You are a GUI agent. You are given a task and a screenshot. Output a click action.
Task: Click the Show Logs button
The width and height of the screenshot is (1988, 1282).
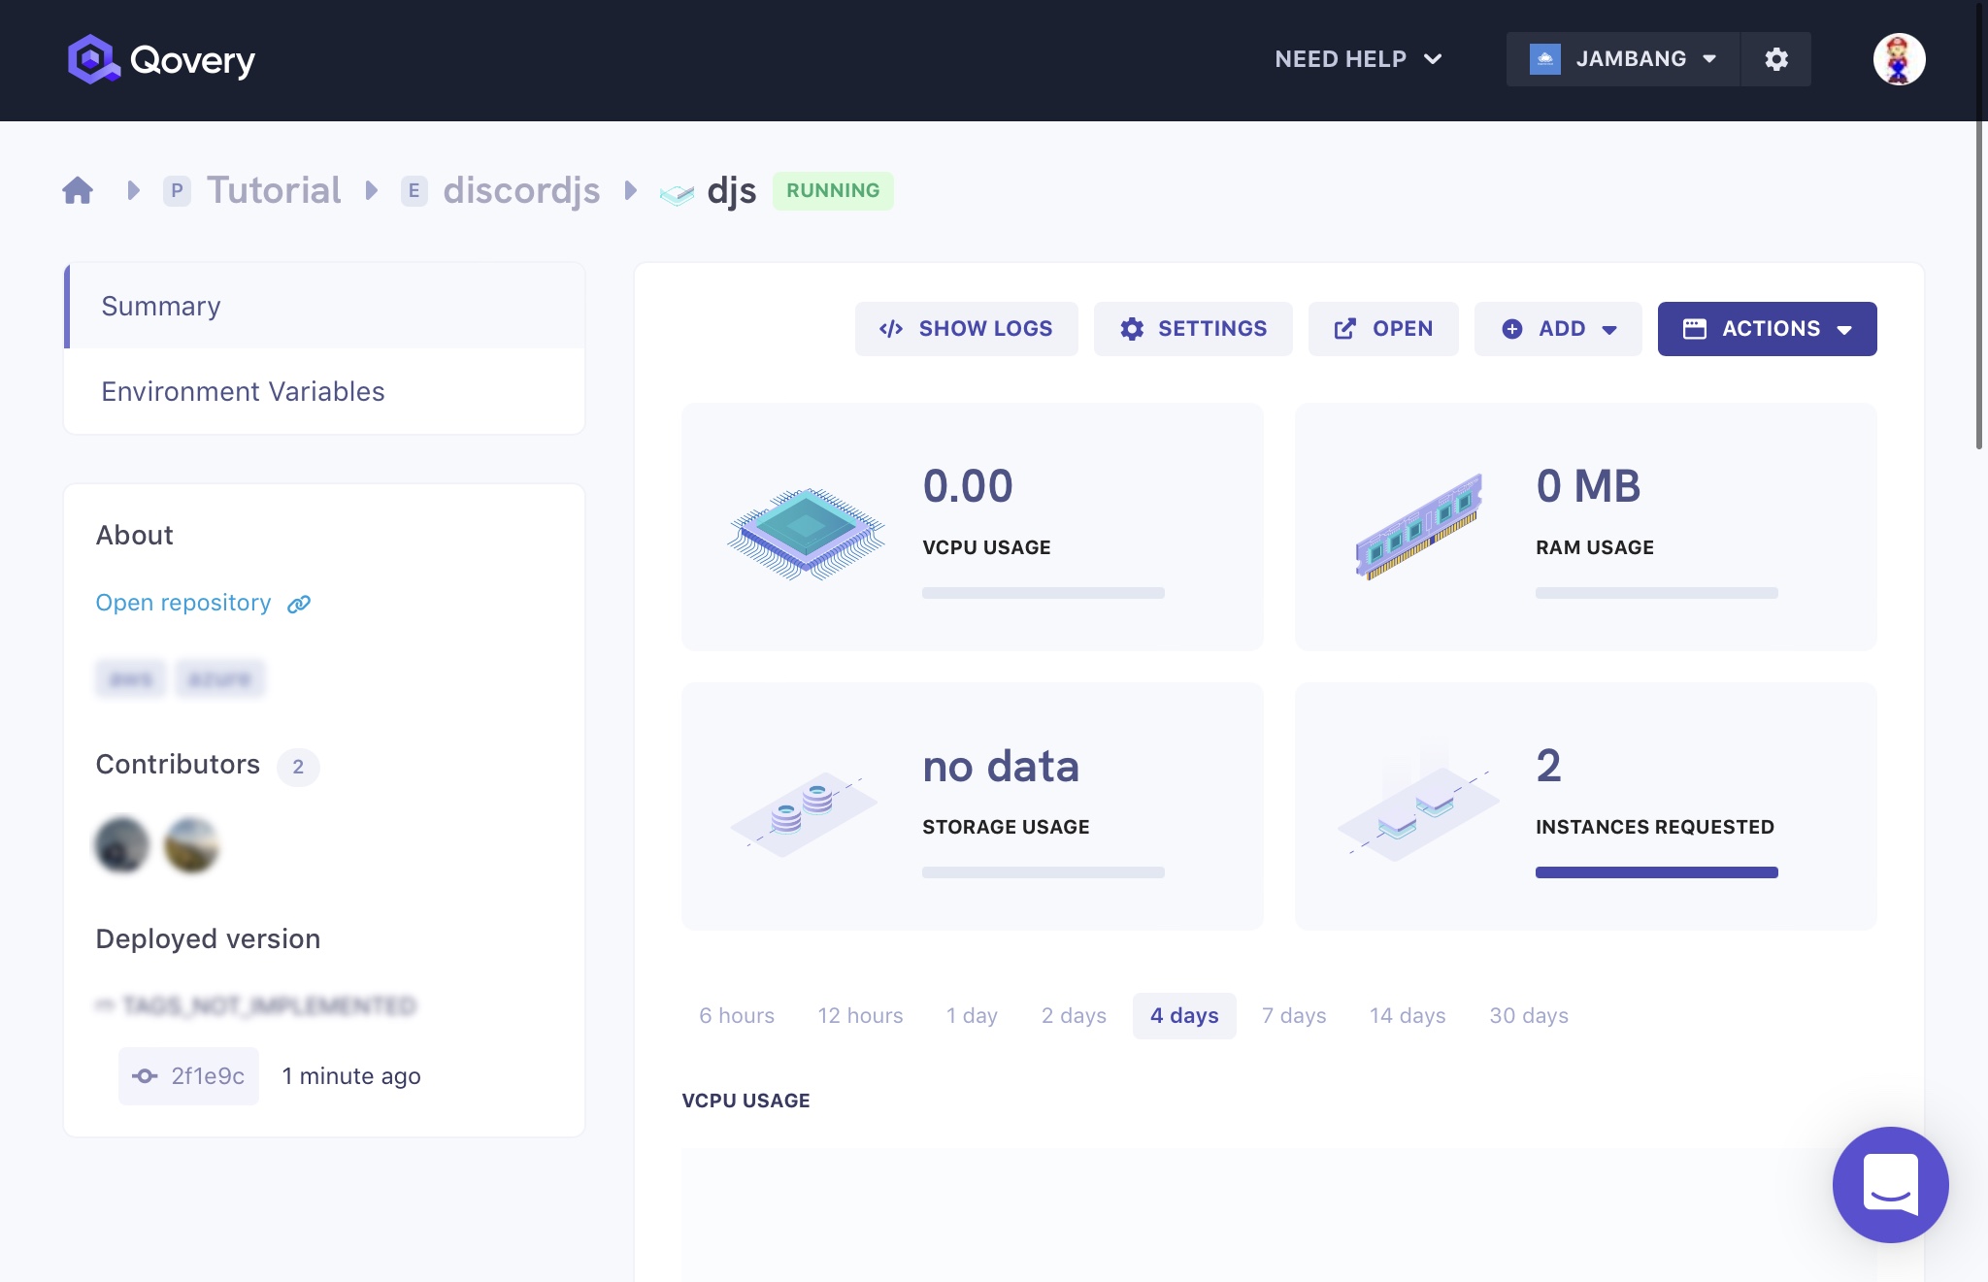pos(966,329)
